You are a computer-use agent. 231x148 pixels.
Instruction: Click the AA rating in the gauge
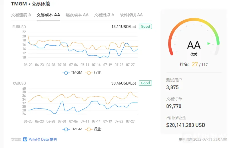point(194,45)
